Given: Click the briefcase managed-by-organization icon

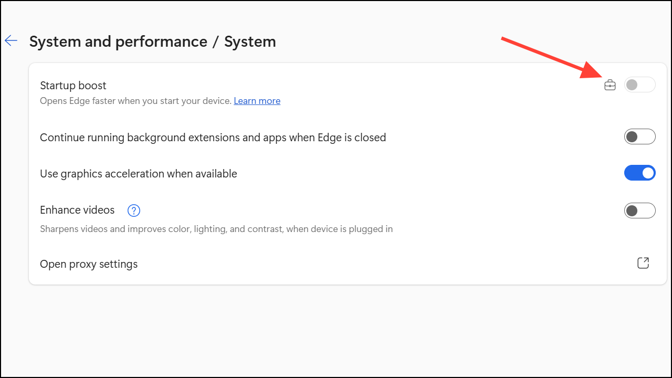Looking at the screenshot, I should pyautogui.click(x=610, y=85).
